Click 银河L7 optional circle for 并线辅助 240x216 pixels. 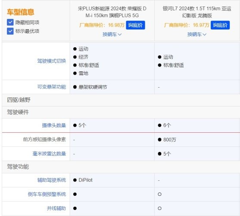(x=159, y=208)
